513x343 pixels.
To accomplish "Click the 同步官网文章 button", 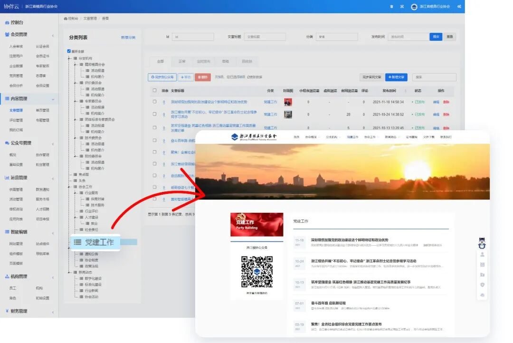I will (372, 77).
